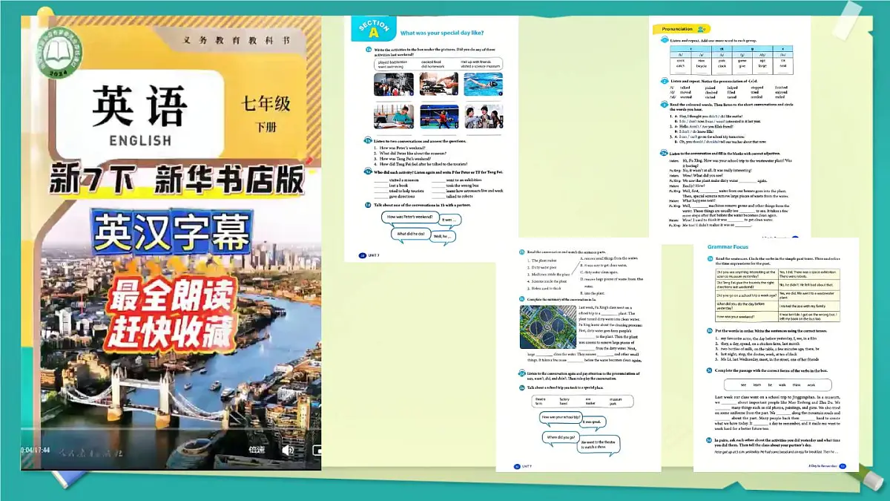This screenshot has width=890, height=501.
Task: Click the 义务教育教科书 header text
Action: coord(235,40)
